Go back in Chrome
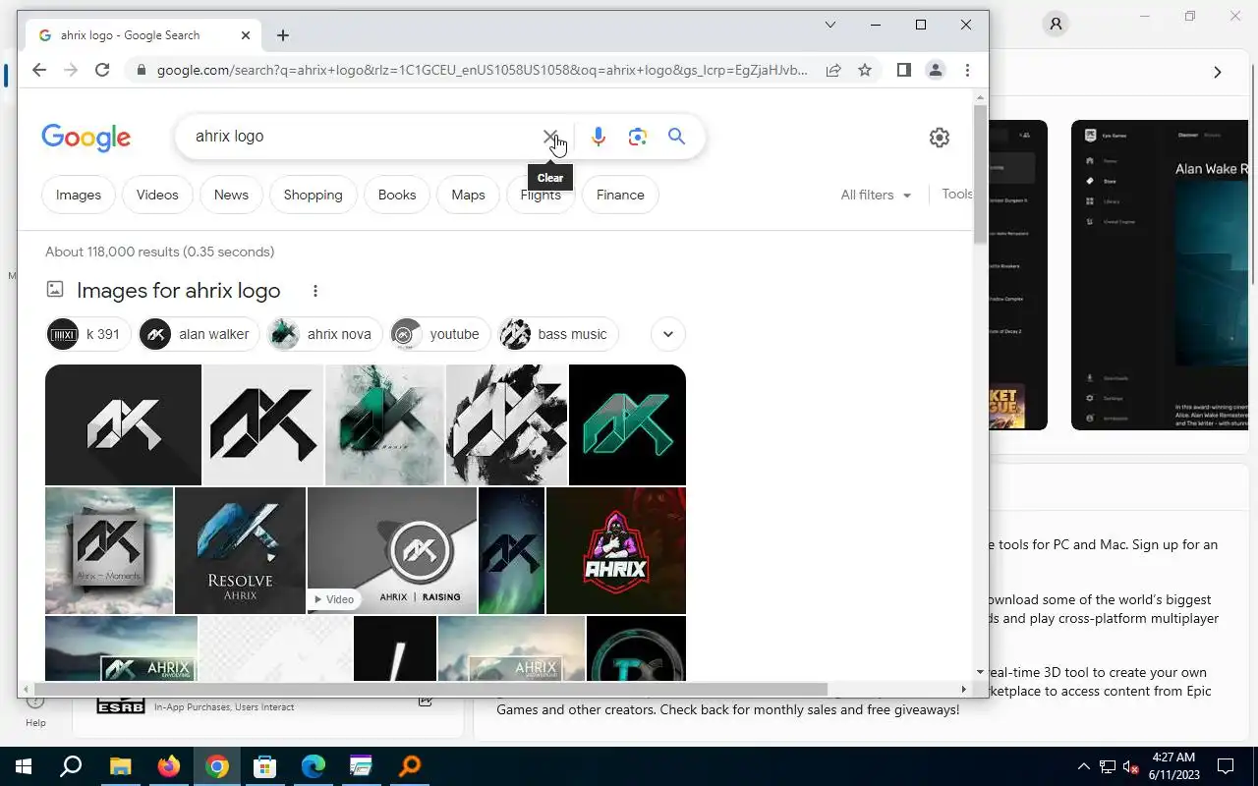Image resolution: width=1258 pixels, height=786 pixels. [x=38, y=70]
